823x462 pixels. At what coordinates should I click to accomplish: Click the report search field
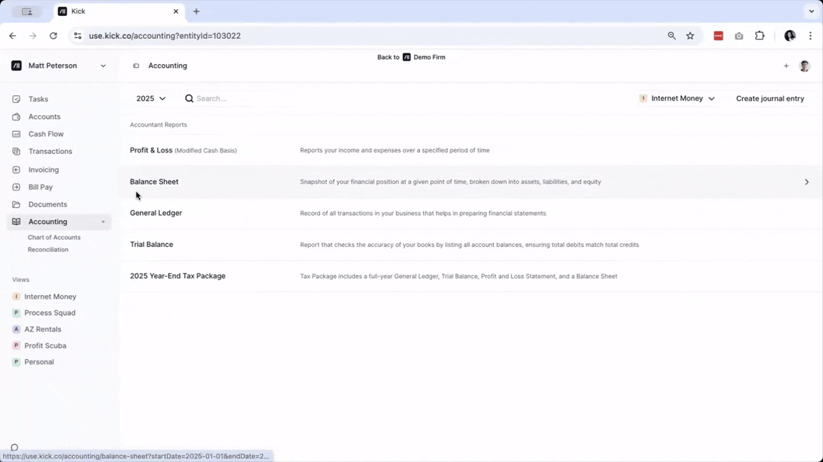pyautogui.click(x=229, y=98)
